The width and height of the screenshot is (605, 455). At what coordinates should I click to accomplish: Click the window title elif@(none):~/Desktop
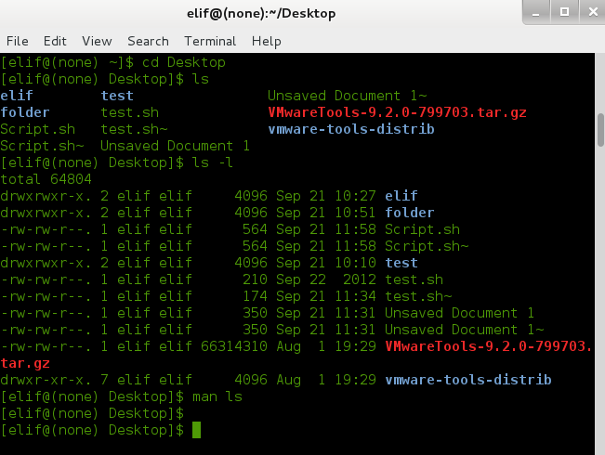[261, 14]
